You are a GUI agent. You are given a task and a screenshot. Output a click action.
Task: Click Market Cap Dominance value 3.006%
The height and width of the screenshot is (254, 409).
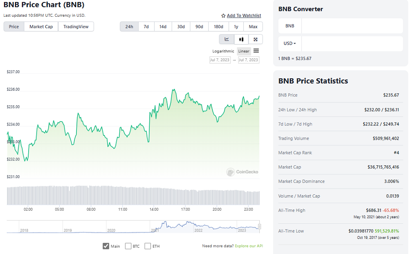point(391,181)
